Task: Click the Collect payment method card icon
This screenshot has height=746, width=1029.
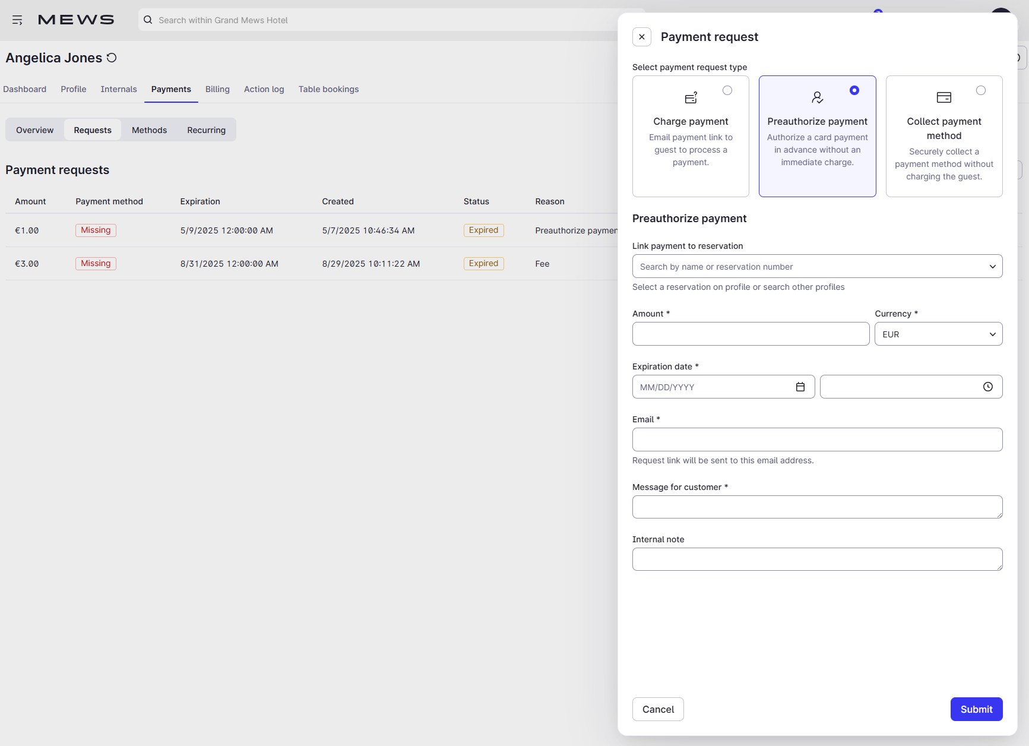Action: 944,97
